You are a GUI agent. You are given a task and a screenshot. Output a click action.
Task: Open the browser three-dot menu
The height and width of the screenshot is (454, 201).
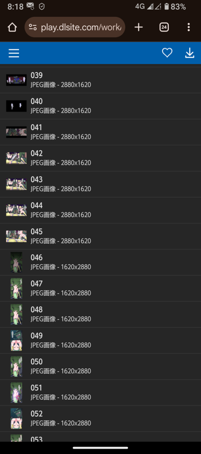[189, 27]
